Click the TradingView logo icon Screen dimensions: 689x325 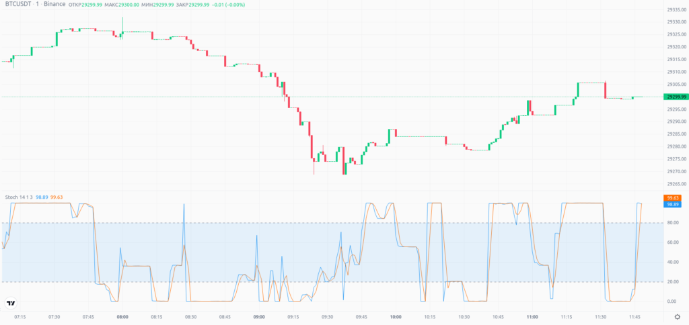[10, 303]
